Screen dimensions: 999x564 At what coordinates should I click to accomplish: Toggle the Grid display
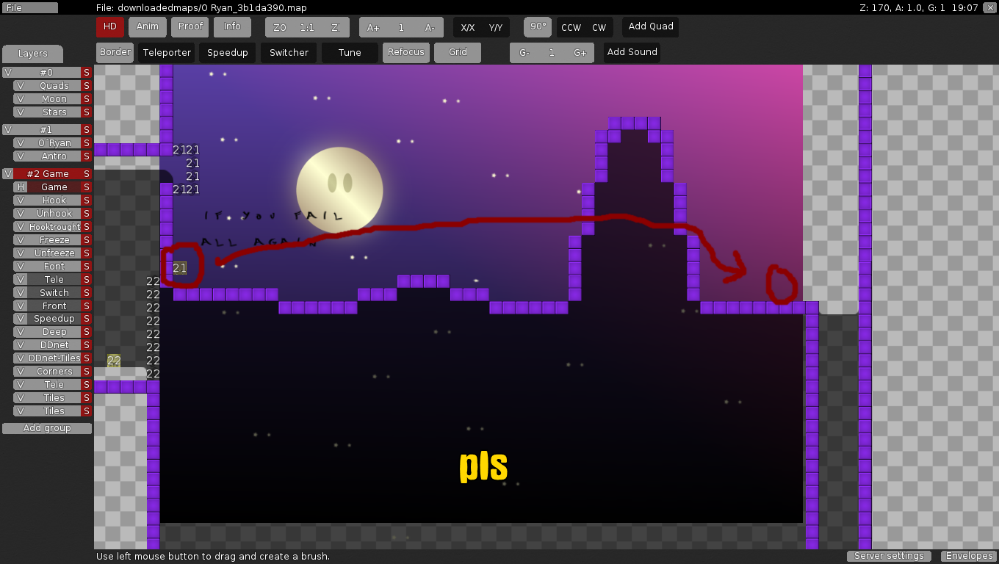458,52
